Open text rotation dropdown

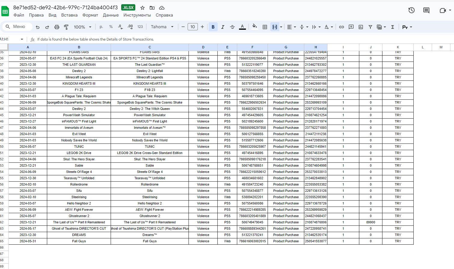(329, 27)
